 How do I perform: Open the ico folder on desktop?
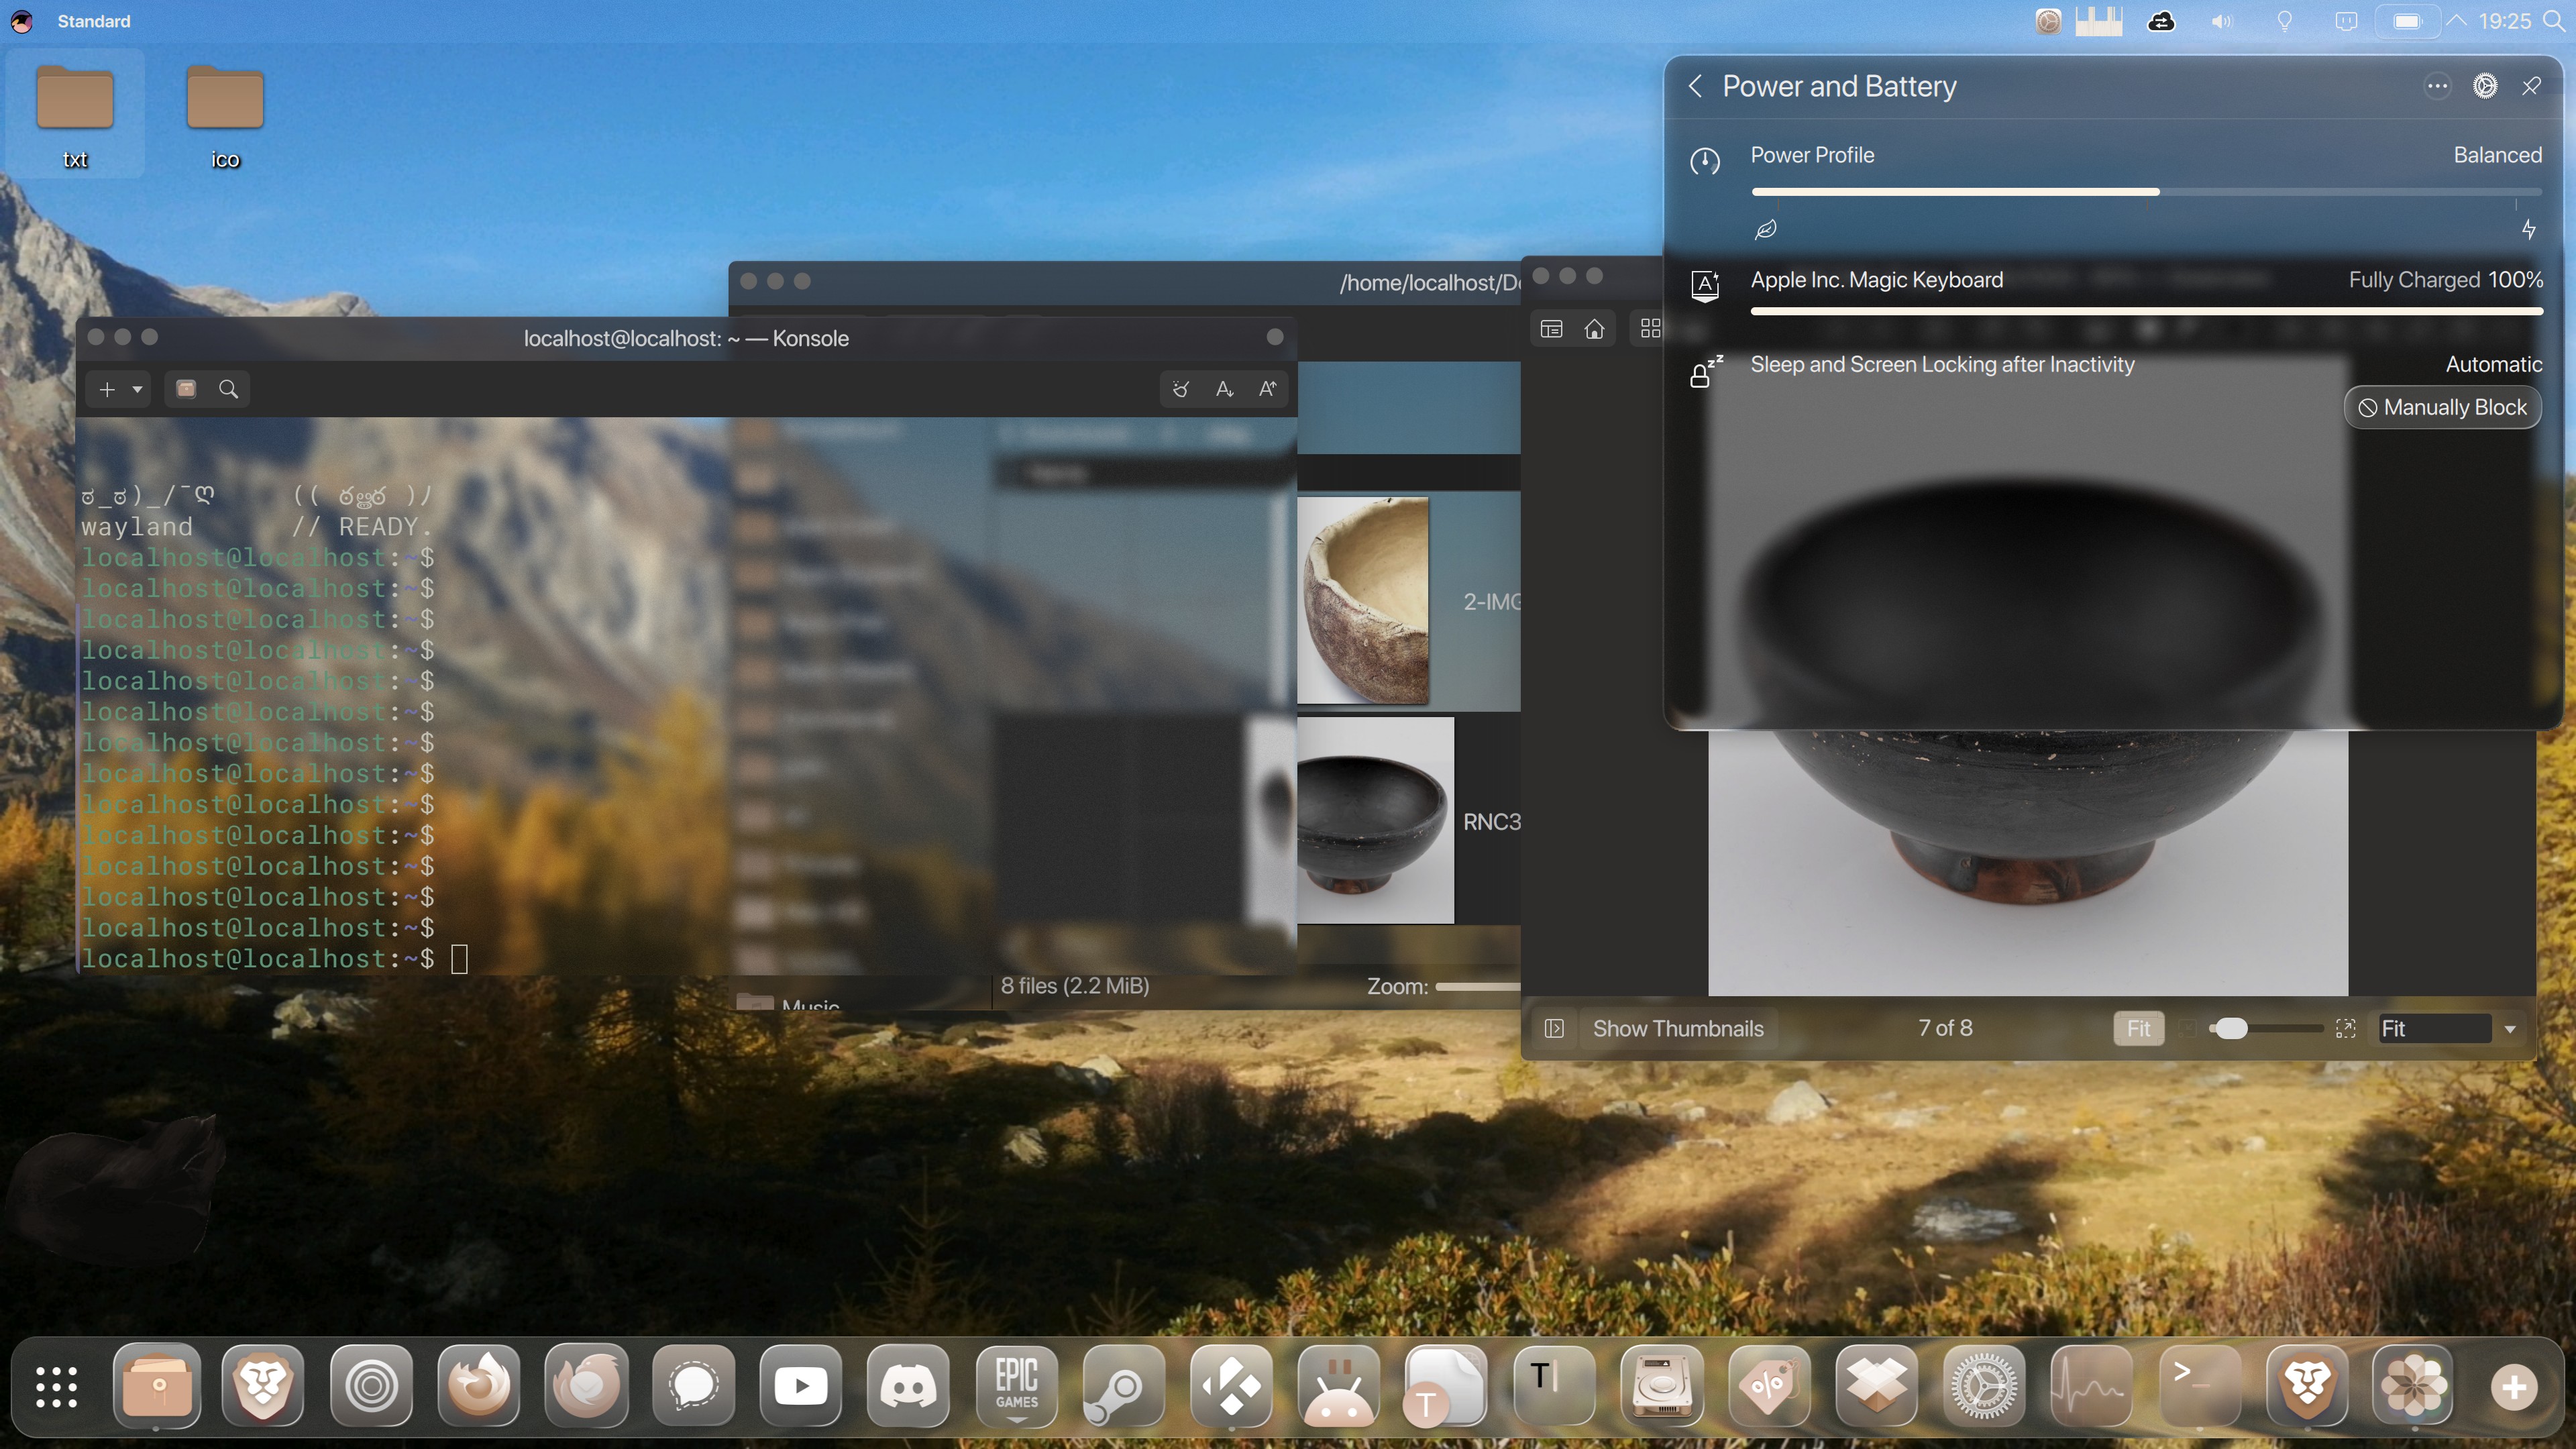pyautogui.click(x=225, y=116)
